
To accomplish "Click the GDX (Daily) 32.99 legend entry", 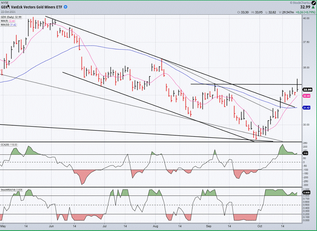I will tap(11, 17).
